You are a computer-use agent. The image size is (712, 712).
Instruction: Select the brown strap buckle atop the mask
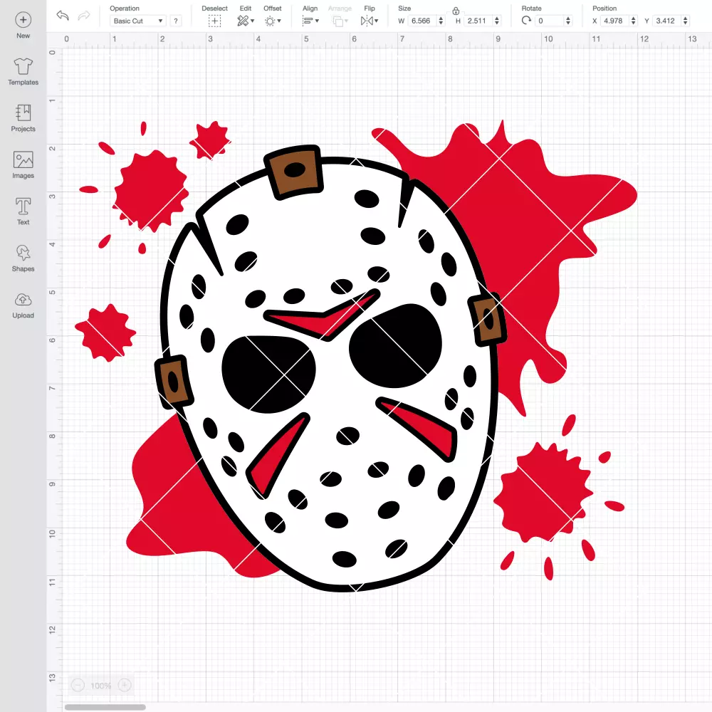[294, 172]
